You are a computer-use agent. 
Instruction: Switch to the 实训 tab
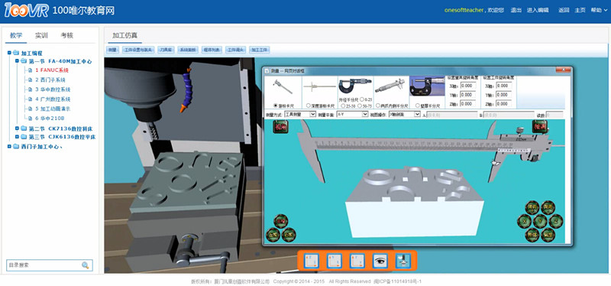[x=41, y=35]
